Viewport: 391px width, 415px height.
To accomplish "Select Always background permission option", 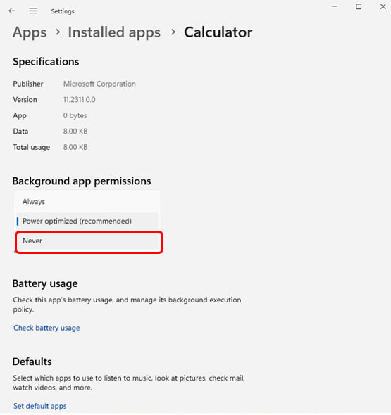I will (87, 202).
